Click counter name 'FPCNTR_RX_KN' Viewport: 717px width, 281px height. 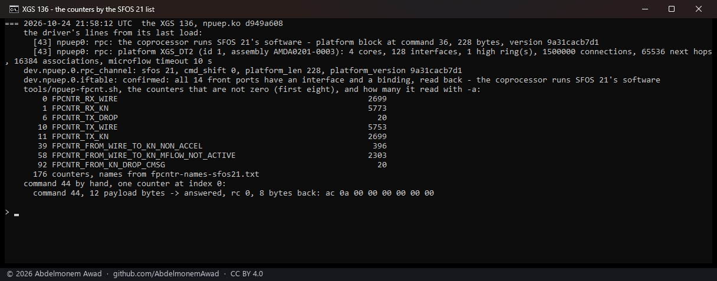pyautogui.click(x=80, y=108)
